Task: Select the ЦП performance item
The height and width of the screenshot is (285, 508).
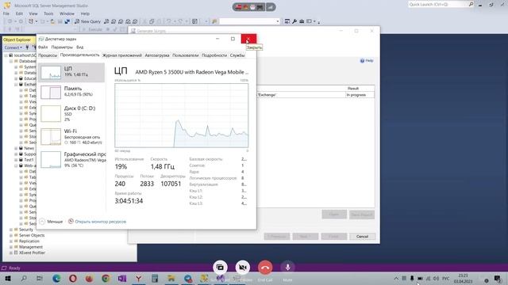Action: [x=71, y=72]
